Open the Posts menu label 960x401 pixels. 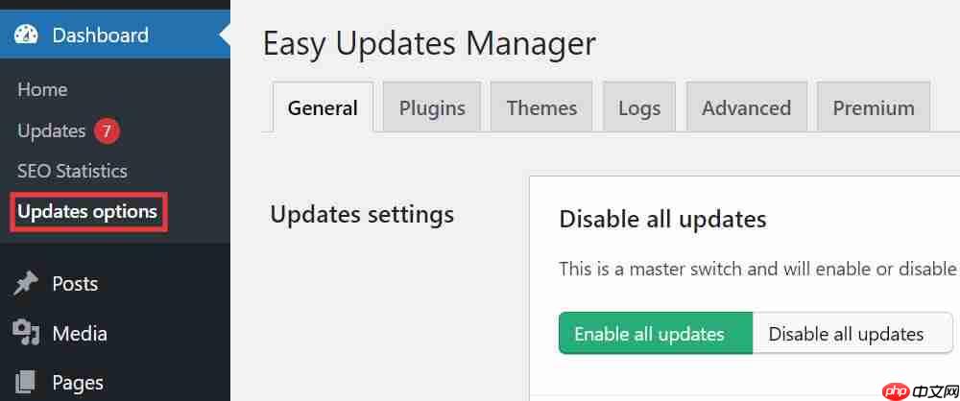coord(75,284)
